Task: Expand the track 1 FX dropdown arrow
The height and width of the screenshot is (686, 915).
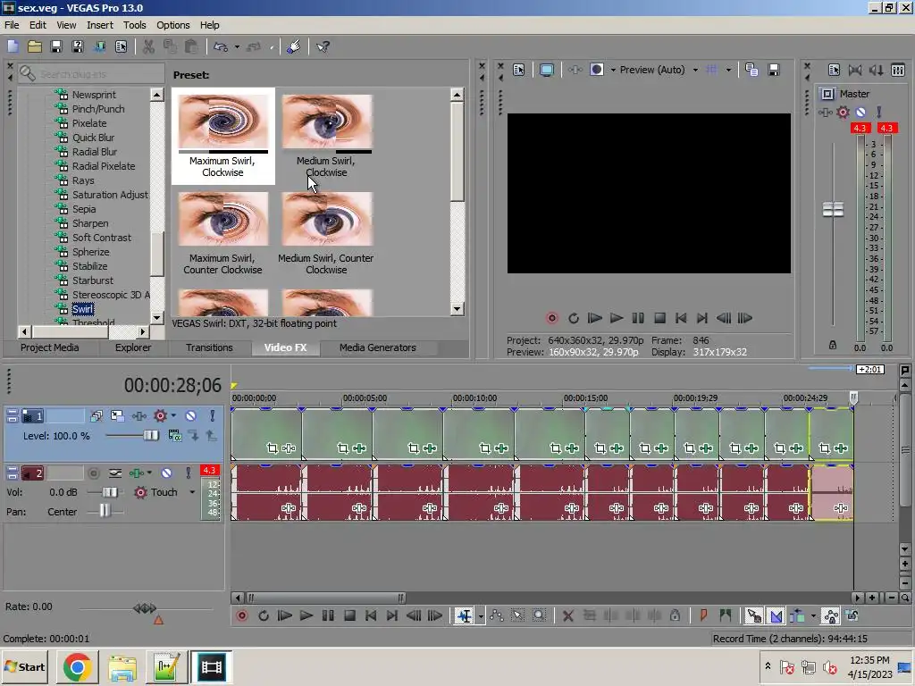Action: coord(173,415)
